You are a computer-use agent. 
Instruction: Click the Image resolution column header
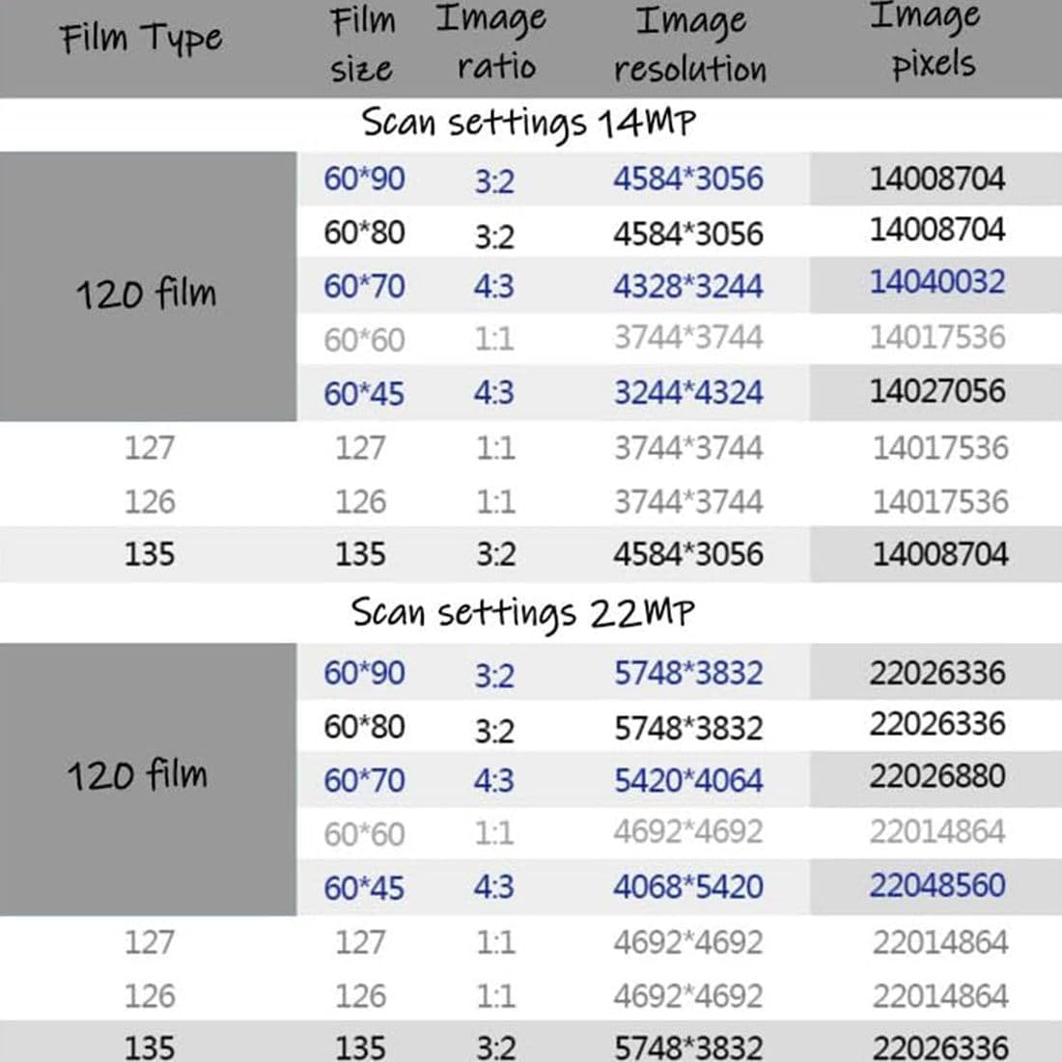690,44
